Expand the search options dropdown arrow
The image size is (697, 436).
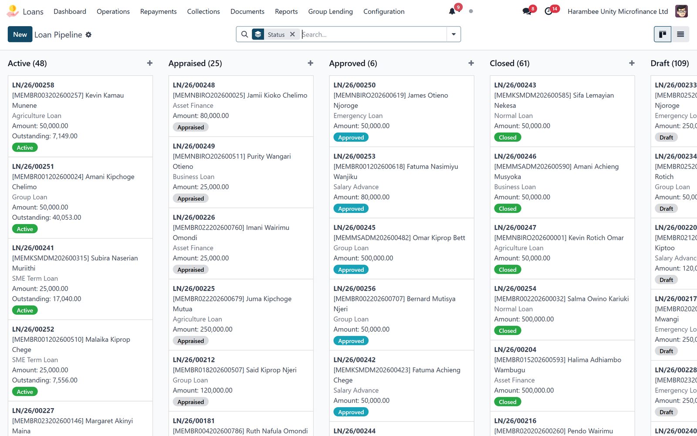[x=453, y=34]
